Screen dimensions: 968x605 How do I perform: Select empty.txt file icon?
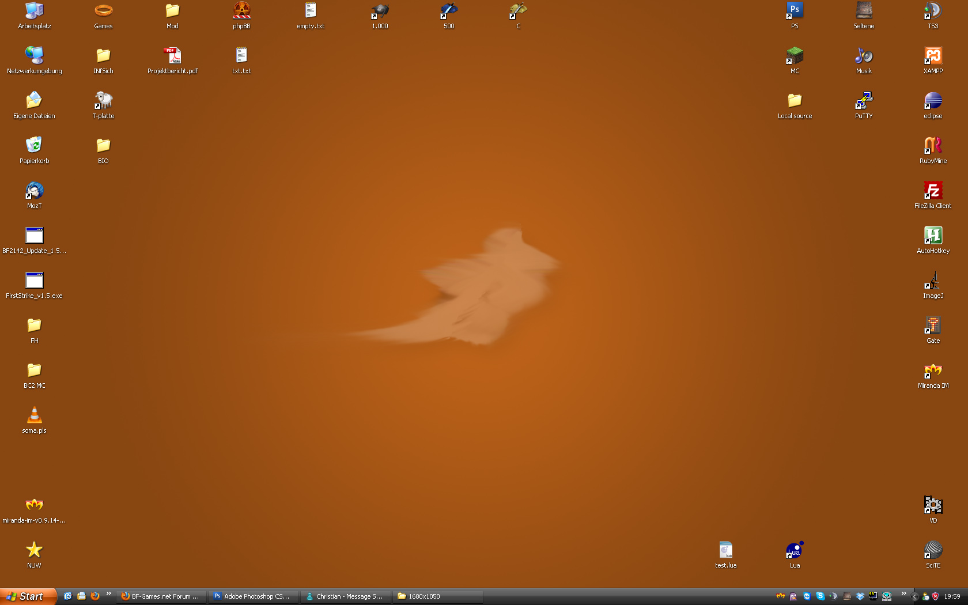coord(311,15)
